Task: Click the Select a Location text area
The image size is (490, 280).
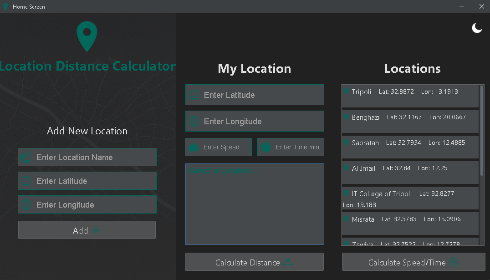Action: coord(255,205)
